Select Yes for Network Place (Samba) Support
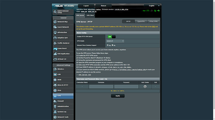The image size is (215, 120). [x=107, y=45]
